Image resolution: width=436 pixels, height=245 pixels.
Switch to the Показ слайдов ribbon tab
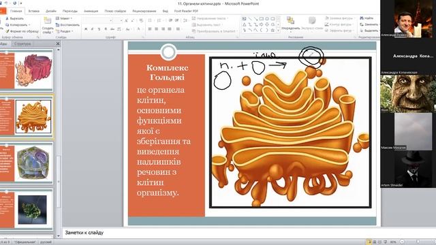click(x=115, y=11)
